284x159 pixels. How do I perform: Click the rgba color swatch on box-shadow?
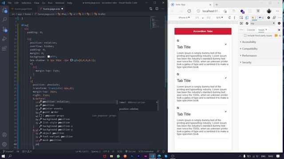71,60
